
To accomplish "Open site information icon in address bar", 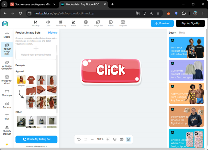I will pyautogui.click(x=29, y=13).
